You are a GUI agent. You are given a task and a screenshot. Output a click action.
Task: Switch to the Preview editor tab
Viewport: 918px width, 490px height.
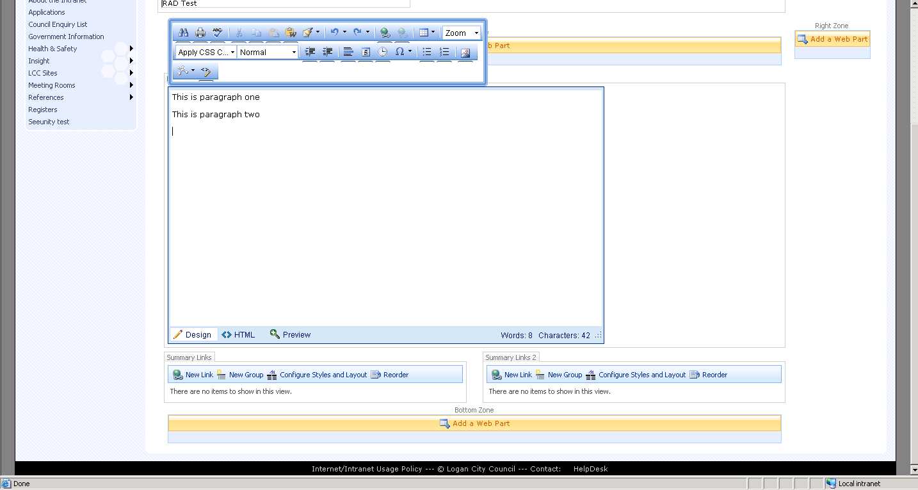point(290,334)
